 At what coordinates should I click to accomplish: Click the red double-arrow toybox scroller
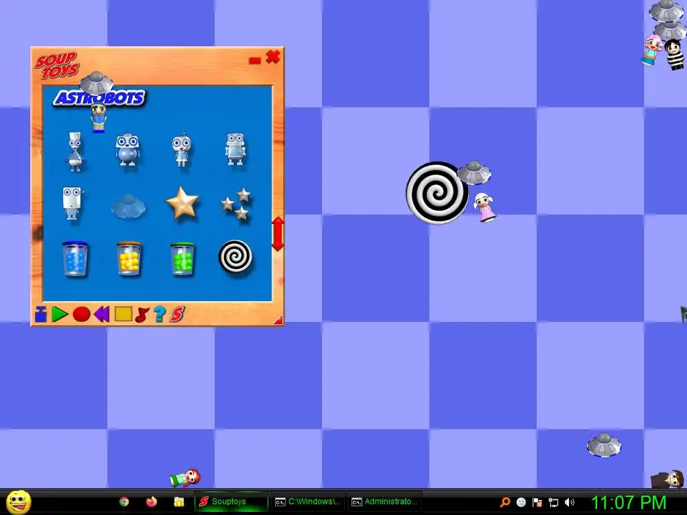pyautogui.click(x=278, y=234)
